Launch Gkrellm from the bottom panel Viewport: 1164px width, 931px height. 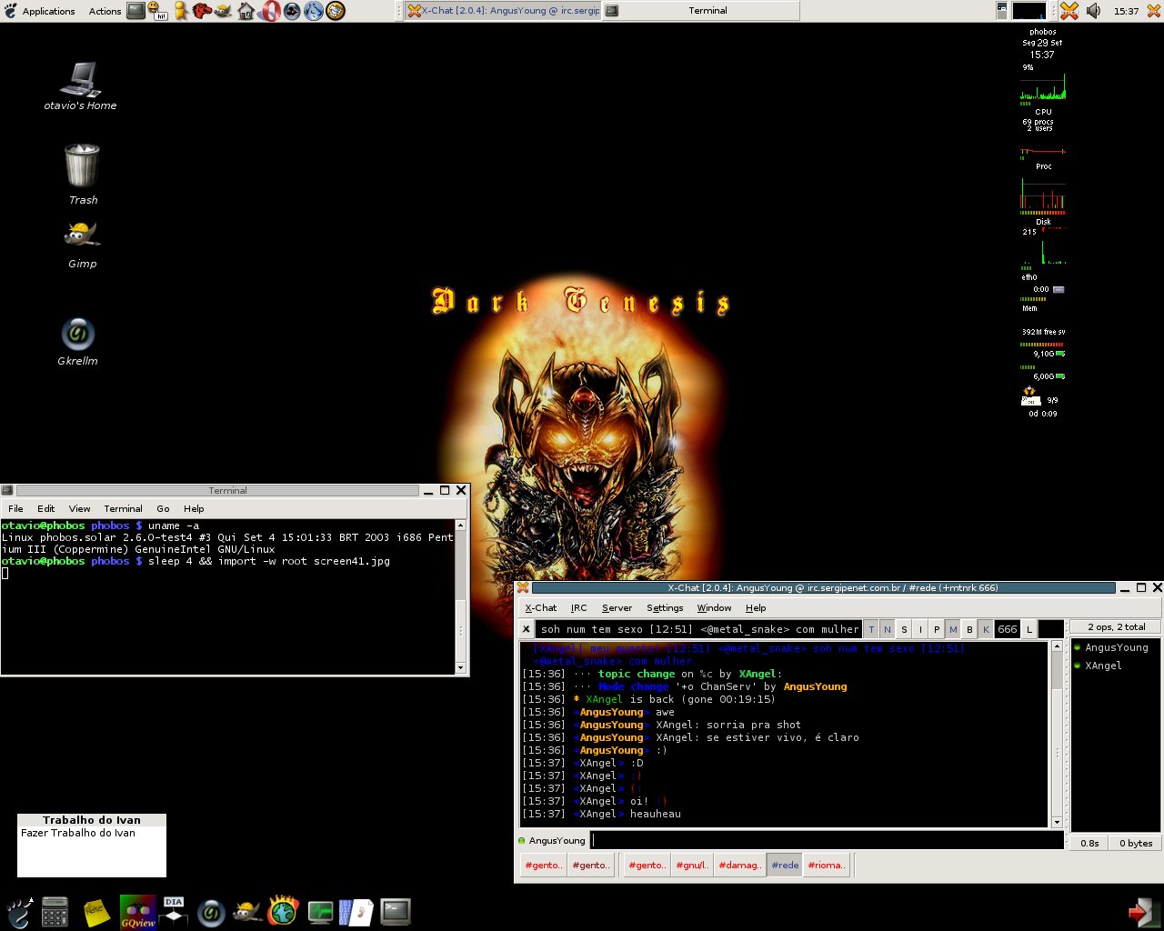211,912
